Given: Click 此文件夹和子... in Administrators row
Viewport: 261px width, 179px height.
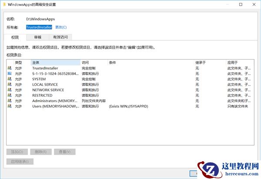Looking at the screenshot, I should (x=239, y=101).
